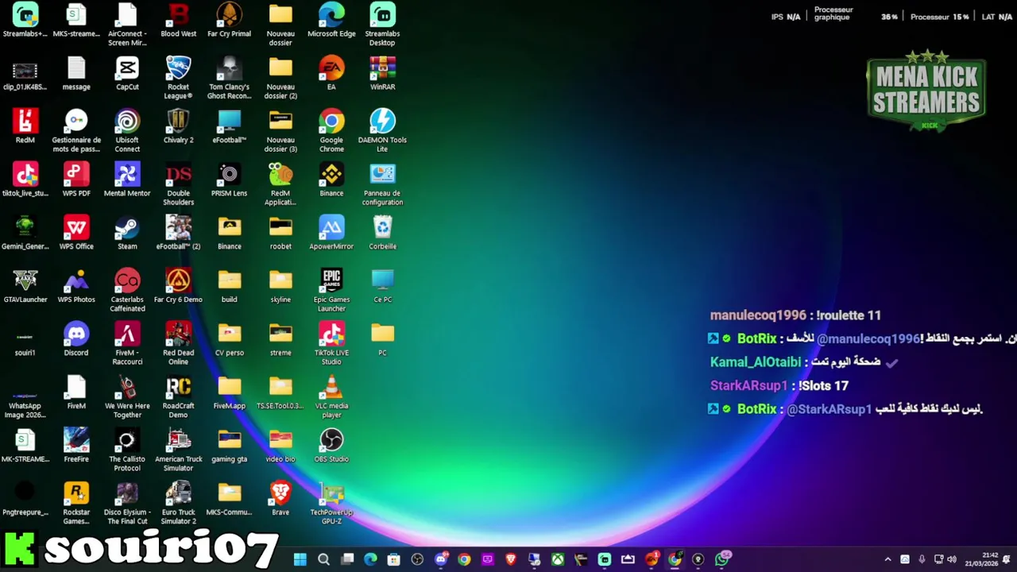This screenshot has width=1017, height=572.
Task: Launch Epic Games Launcher
Action: (331, 290)
